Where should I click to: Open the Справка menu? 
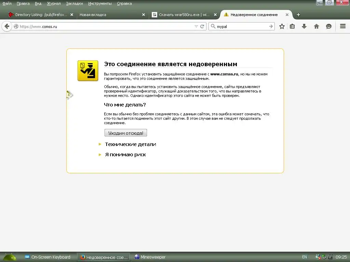coord(124,3)
